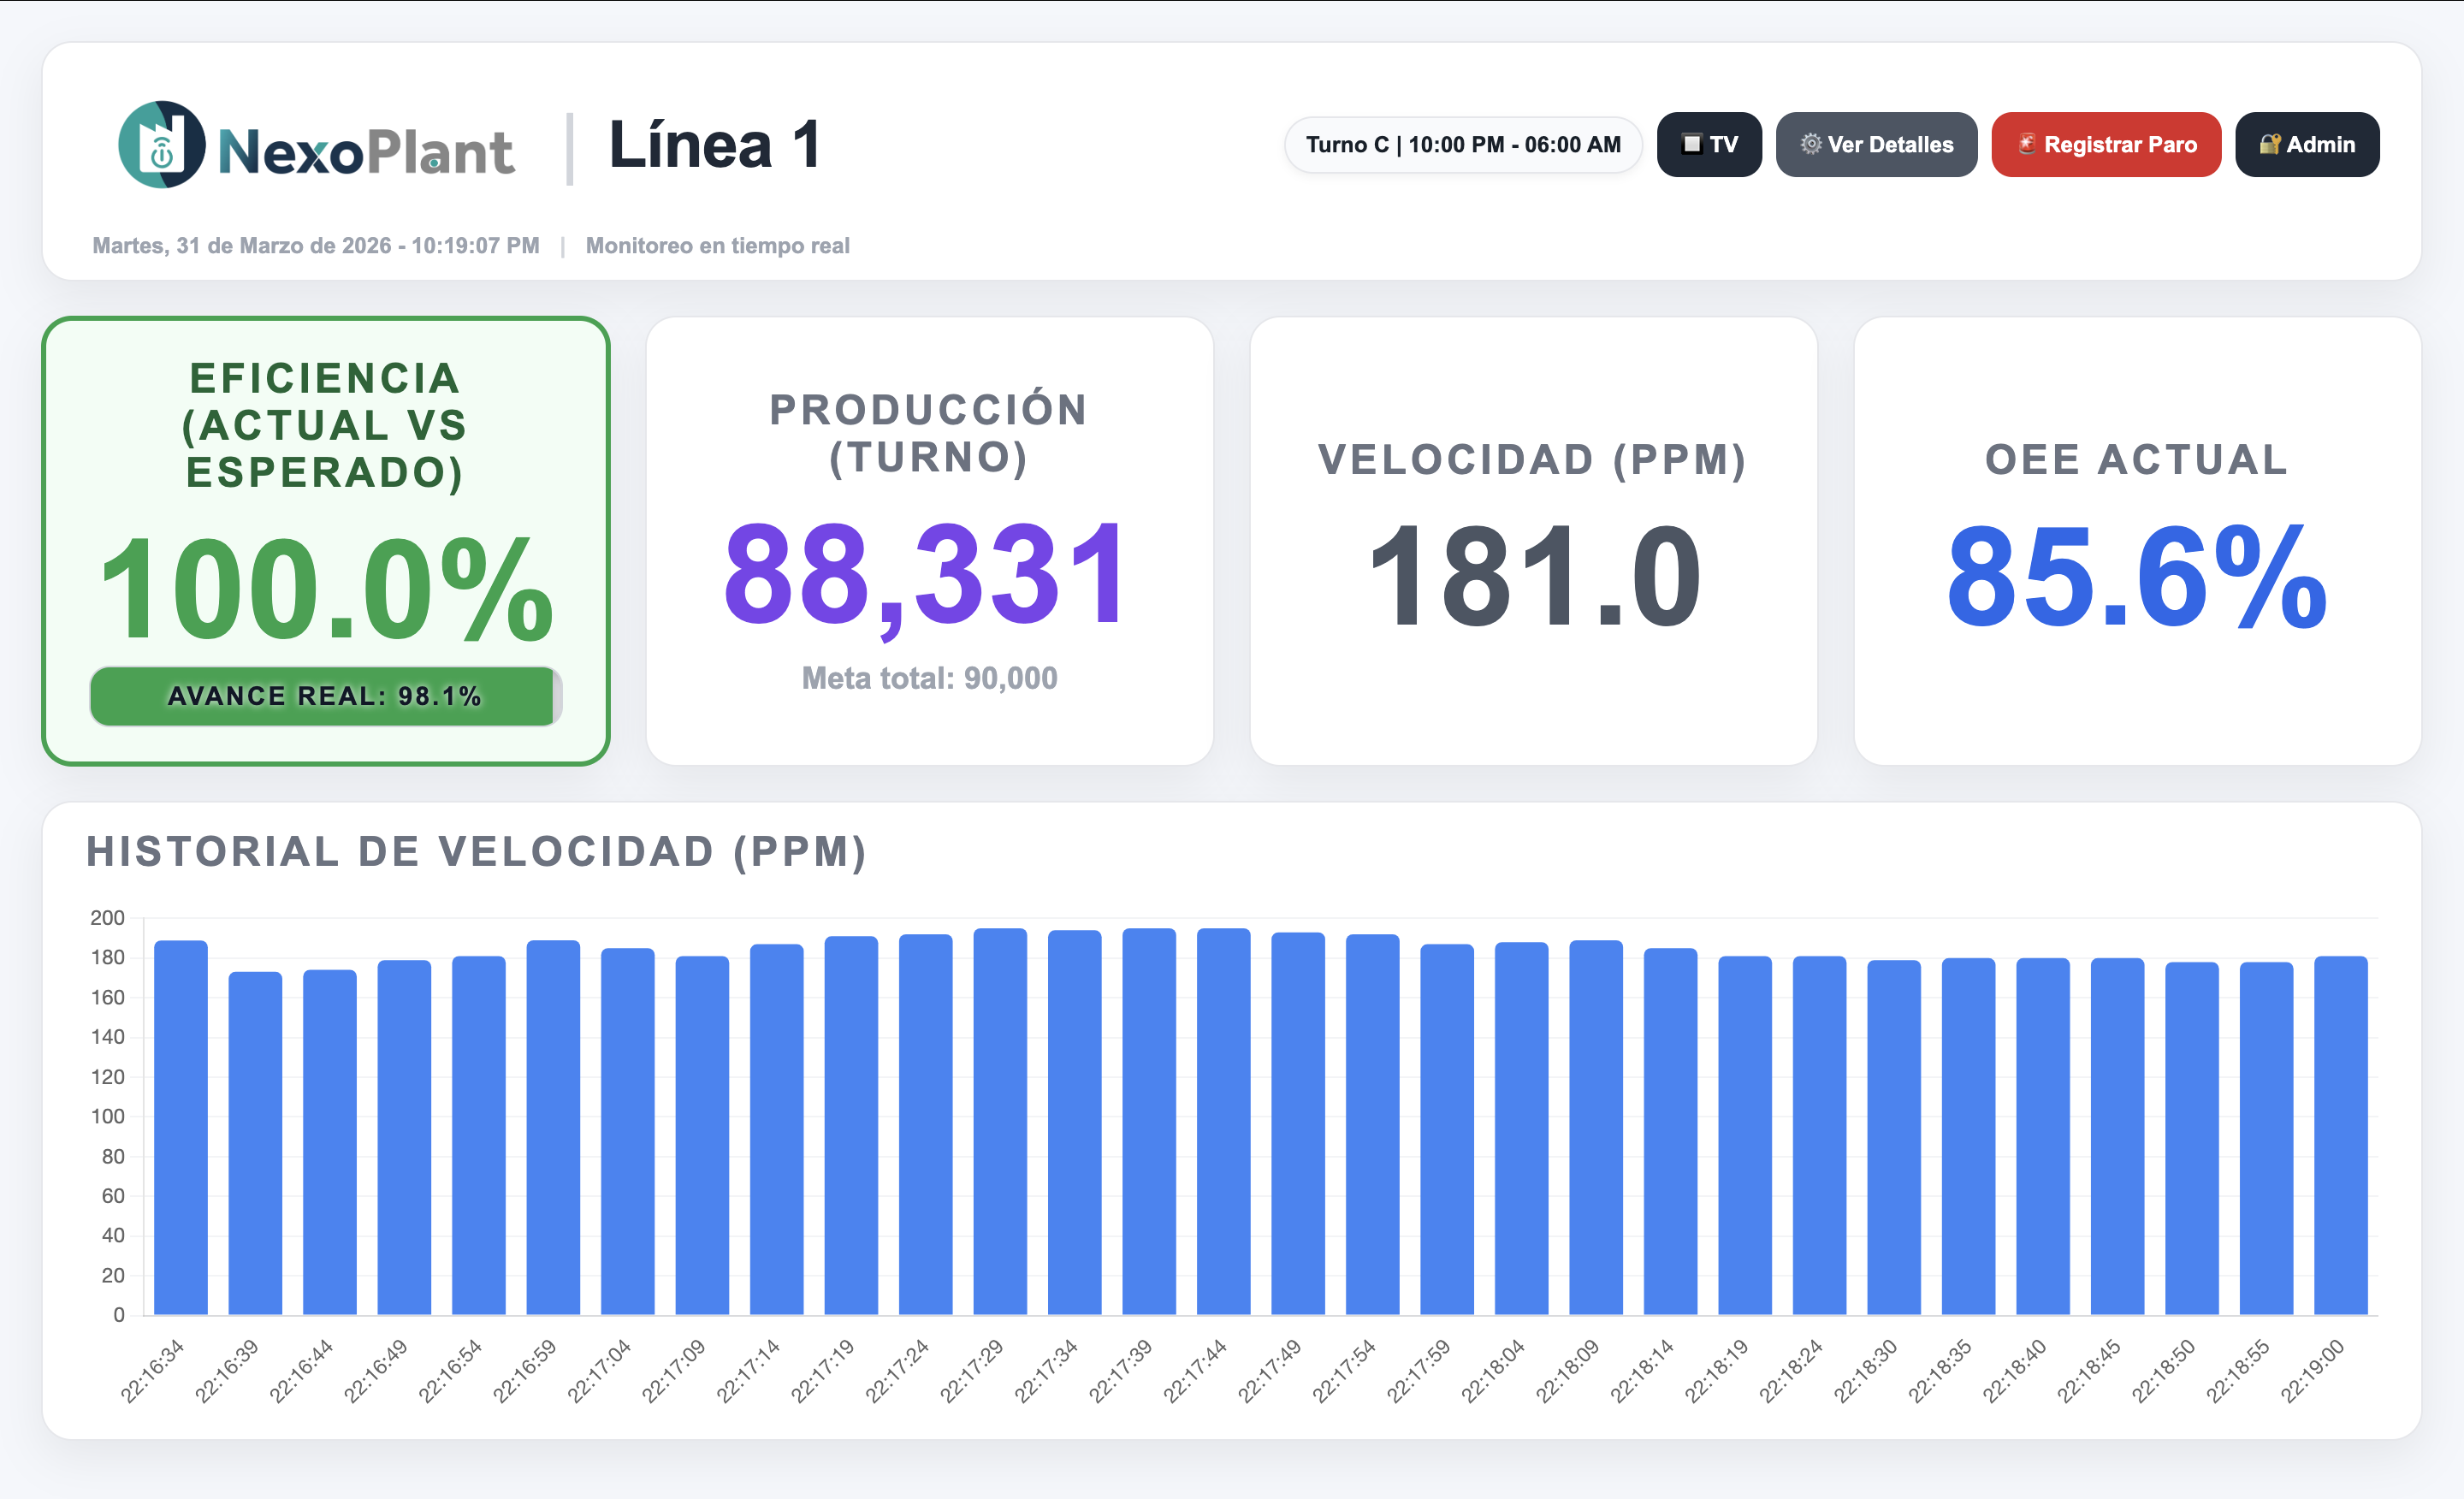Select the Turno C shift badge
This screenshot has height=1499, width=2464.
point(1463,144)
